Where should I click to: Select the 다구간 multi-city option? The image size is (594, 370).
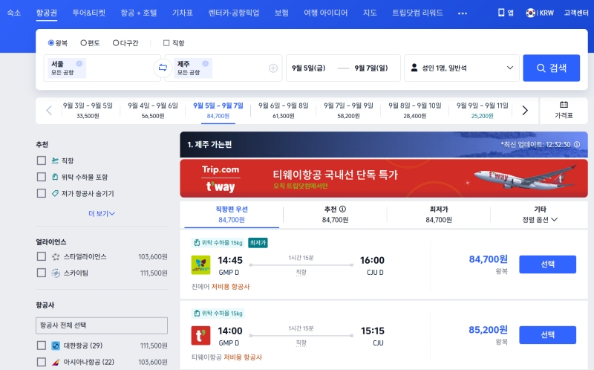[x=116, y=43]
